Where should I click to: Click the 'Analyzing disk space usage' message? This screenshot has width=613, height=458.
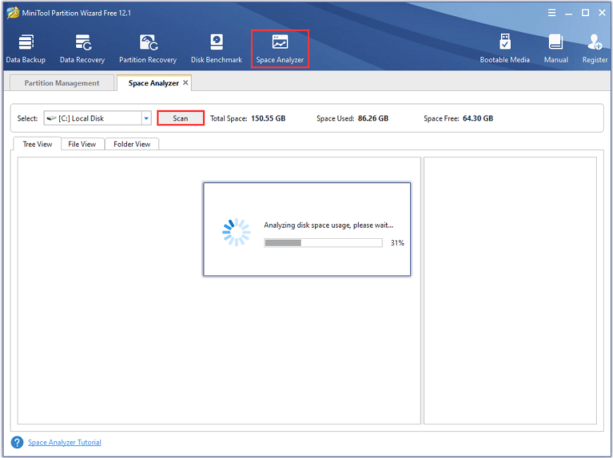pos(328,225)
